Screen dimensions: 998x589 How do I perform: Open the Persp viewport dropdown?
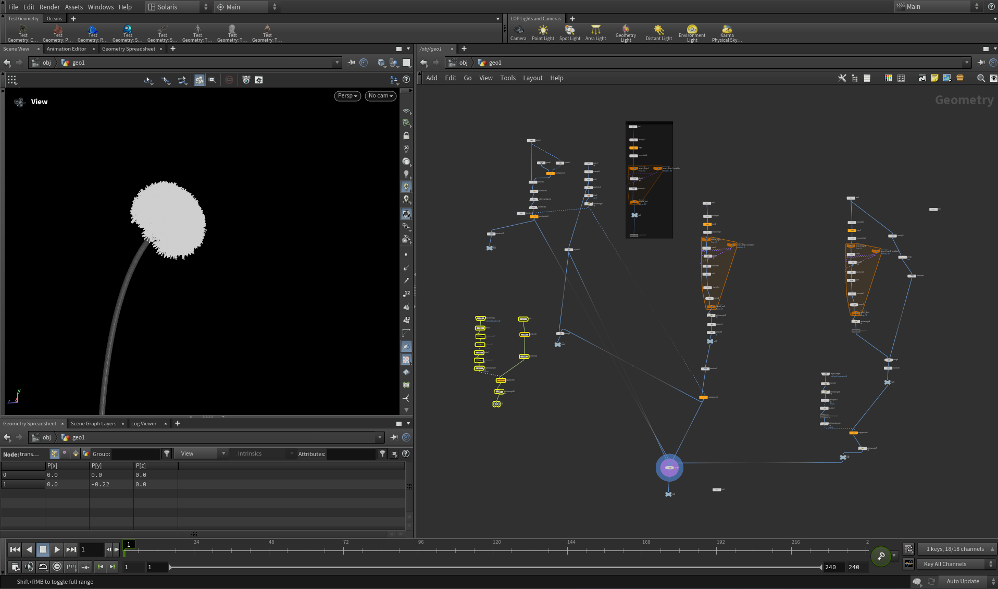click(x=347, y=96)
